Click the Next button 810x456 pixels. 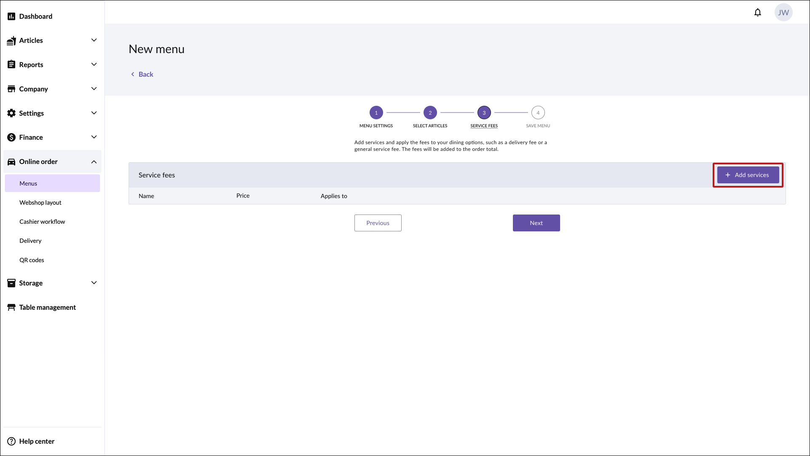point(536,223)
